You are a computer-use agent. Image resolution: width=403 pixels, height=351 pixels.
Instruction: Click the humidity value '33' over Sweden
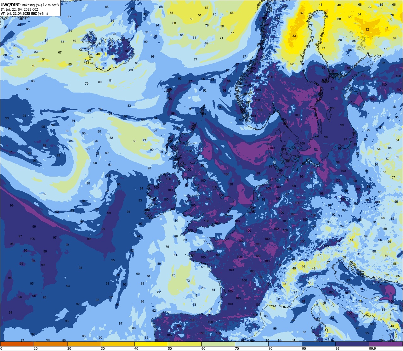point(294,36)
